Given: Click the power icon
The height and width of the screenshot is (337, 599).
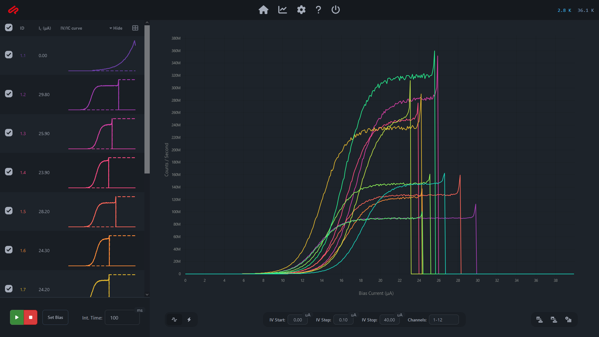Looking at the screenshot, I should click(335, 10).
